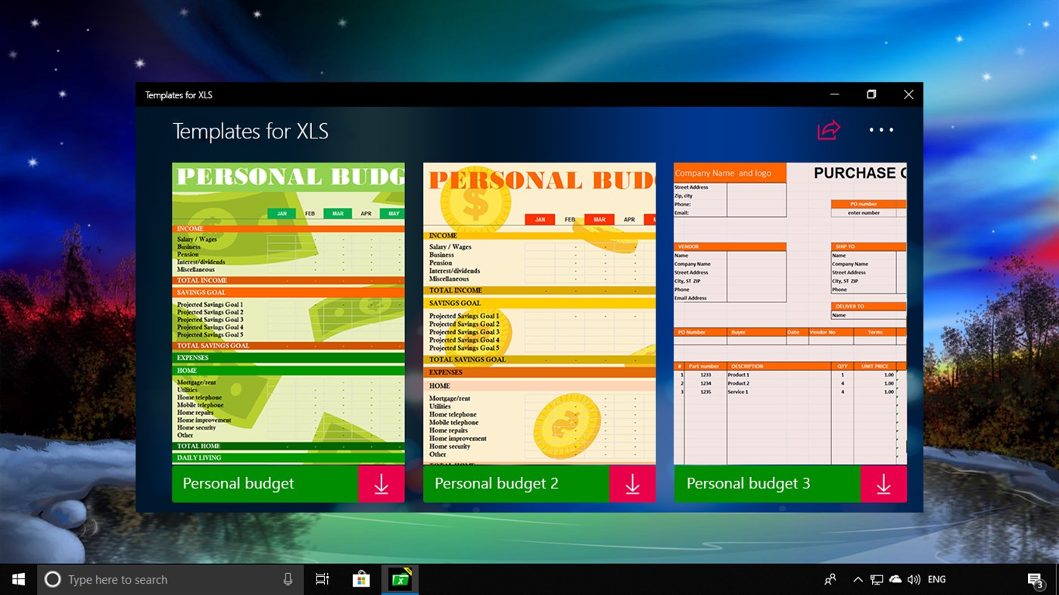Click the Personal budget 3 title text

point(748,483)
